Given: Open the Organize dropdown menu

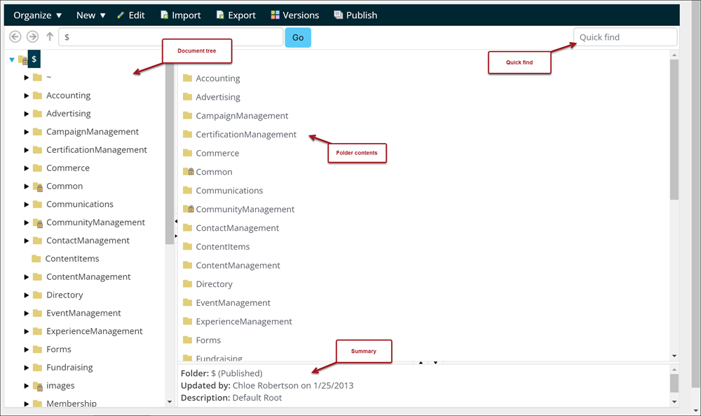Looking at the screenshot, I should [38, 15].
